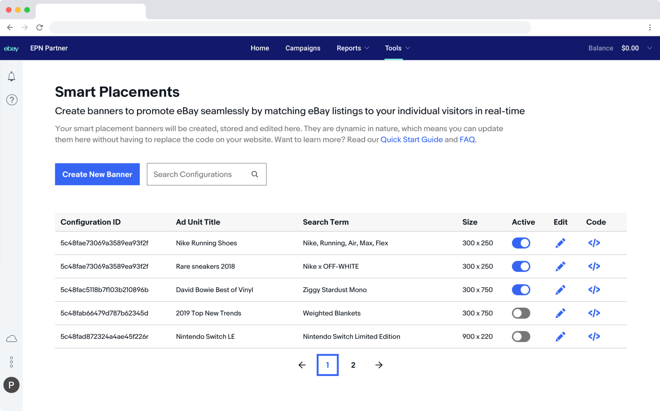The width and height of the screenshot is (660, 411).
Task: Click the browser forward arrow
Action: click(25, 27)
